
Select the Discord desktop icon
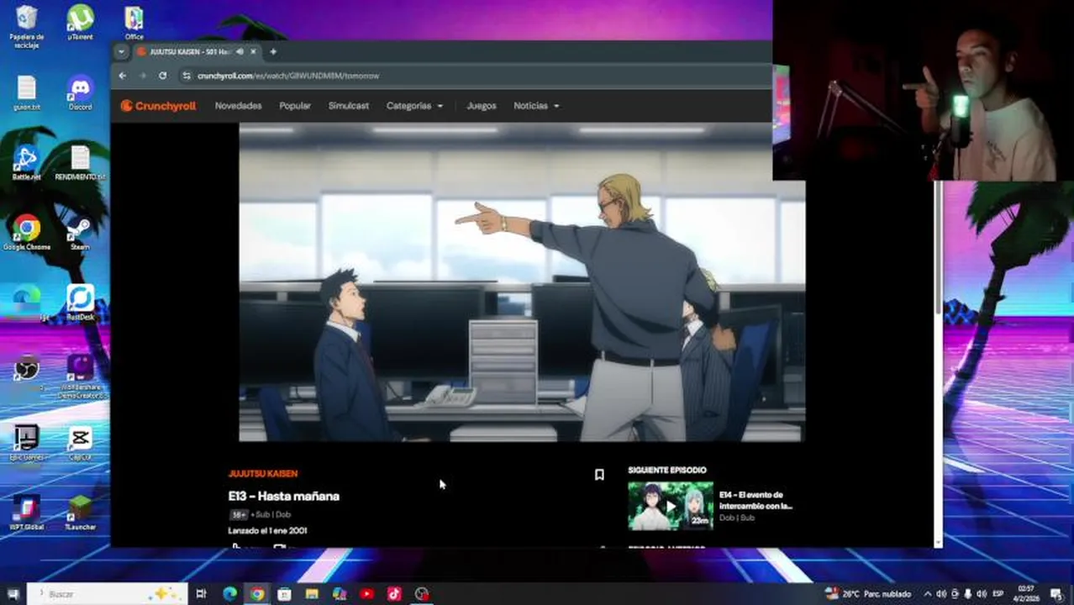[81, 93]
